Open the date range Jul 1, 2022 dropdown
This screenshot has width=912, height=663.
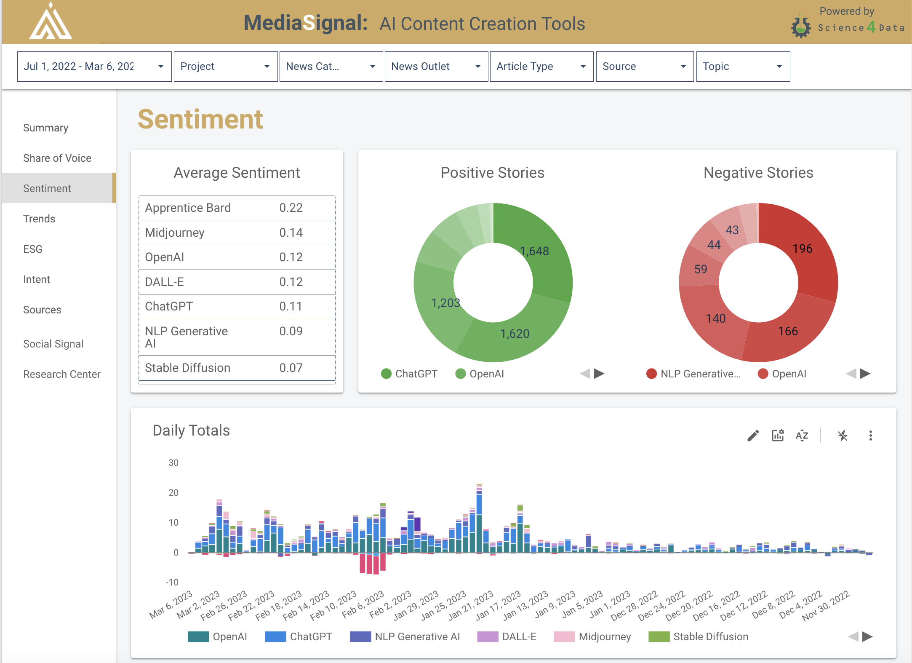(94, 67)
